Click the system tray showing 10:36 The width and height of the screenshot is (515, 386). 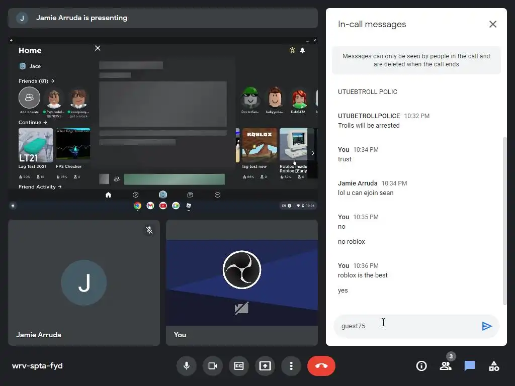(x=298, y=206)
